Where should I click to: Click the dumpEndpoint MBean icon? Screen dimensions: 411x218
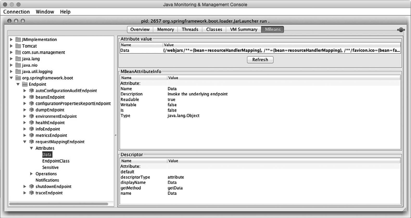(31, 110)
